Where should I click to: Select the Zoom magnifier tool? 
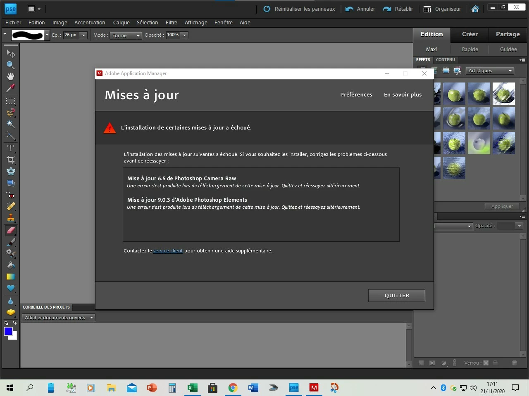tap(11, 65)
